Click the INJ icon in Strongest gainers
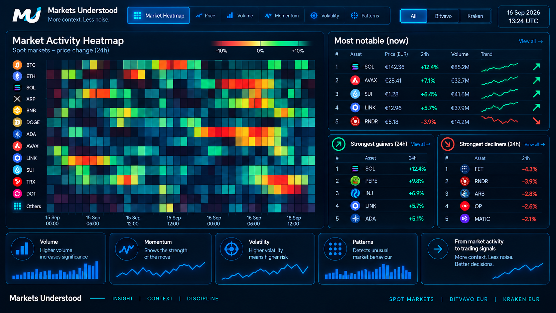 point(355,193)
